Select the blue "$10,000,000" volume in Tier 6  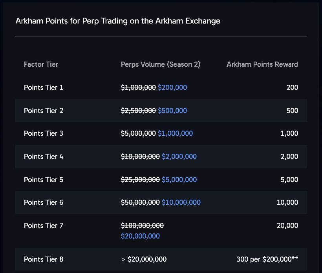point(181,203)
